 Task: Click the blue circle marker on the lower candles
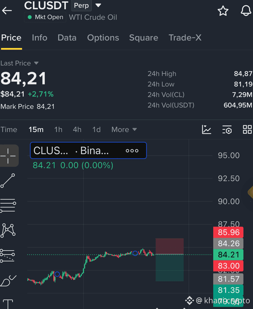coord(57,274)
